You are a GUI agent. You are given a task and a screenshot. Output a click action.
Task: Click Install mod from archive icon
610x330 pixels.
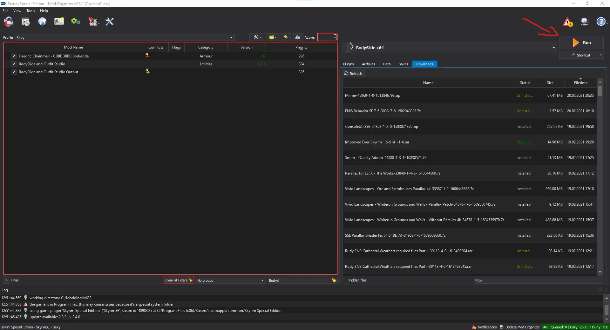pyautogui.click(x=25, y=22)
